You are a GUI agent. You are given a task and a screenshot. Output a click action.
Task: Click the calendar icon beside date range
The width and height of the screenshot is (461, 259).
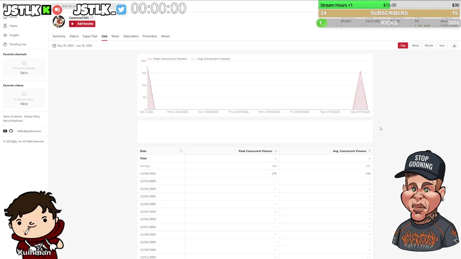[54, 46]
